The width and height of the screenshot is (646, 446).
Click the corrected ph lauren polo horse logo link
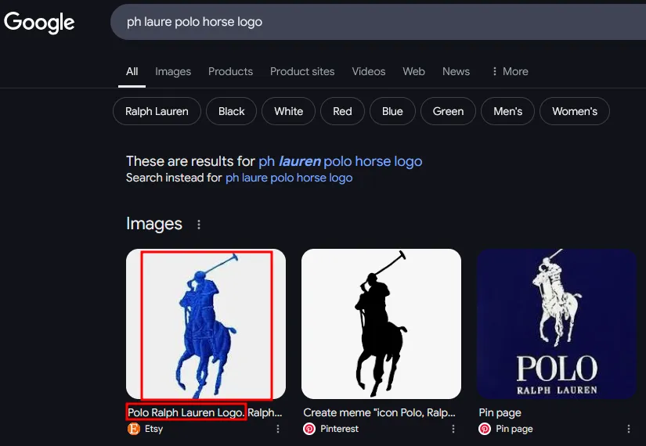click(x=341, y=161)
